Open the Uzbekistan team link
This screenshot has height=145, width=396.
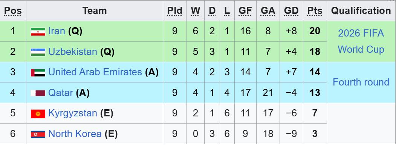[73, 52]
